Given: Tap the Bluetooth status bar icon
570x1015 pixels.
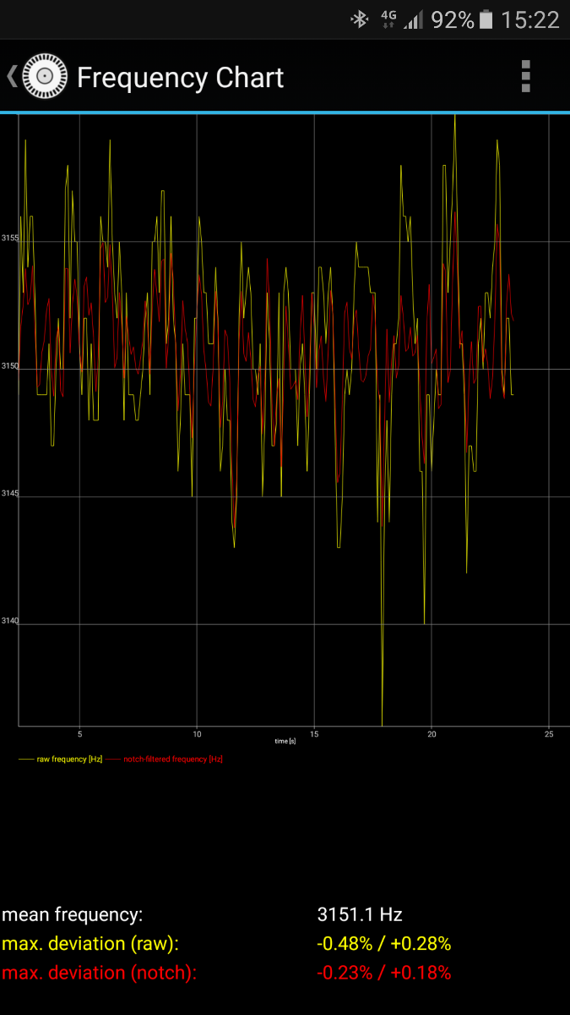Looking at the screenshot, I should (x=361, y=19).
